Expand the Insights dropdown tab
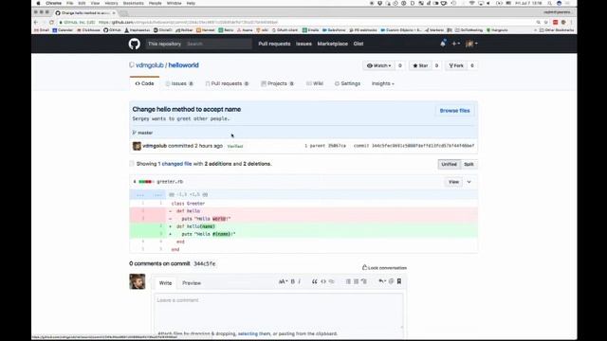Viewport: 607px width, 341px height. (x=383, y=83)
